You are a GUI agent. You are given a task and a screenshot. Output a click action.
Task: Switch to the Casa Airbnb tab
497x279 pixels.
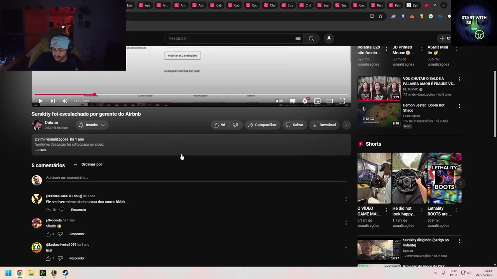point(359,5)
